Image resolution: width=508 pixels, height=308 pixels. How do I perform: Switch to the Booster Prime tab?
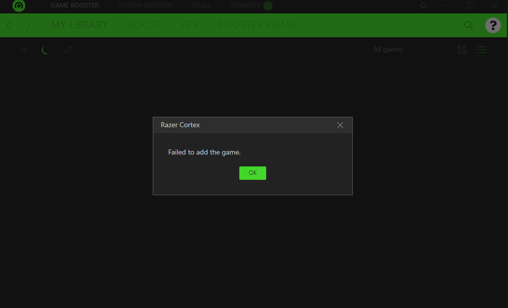coord(257,25)
